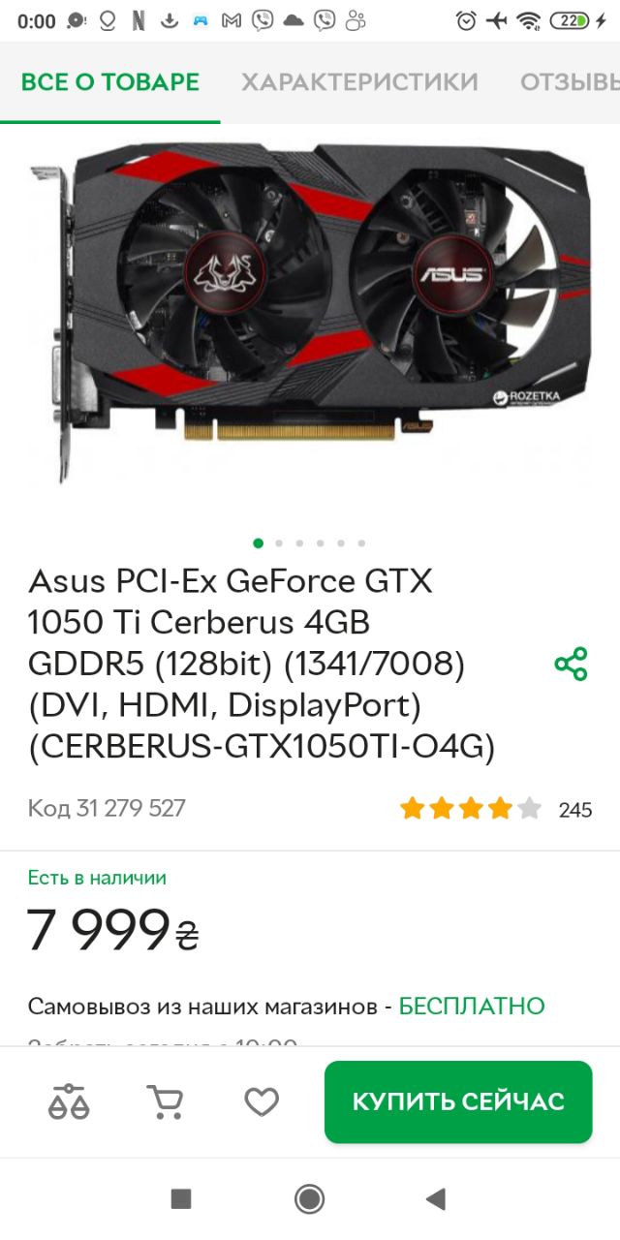Tap the alarm clock status icon
Image resolution: width=620 pixels, height=1240 pixels.
[x=466, y=21]
